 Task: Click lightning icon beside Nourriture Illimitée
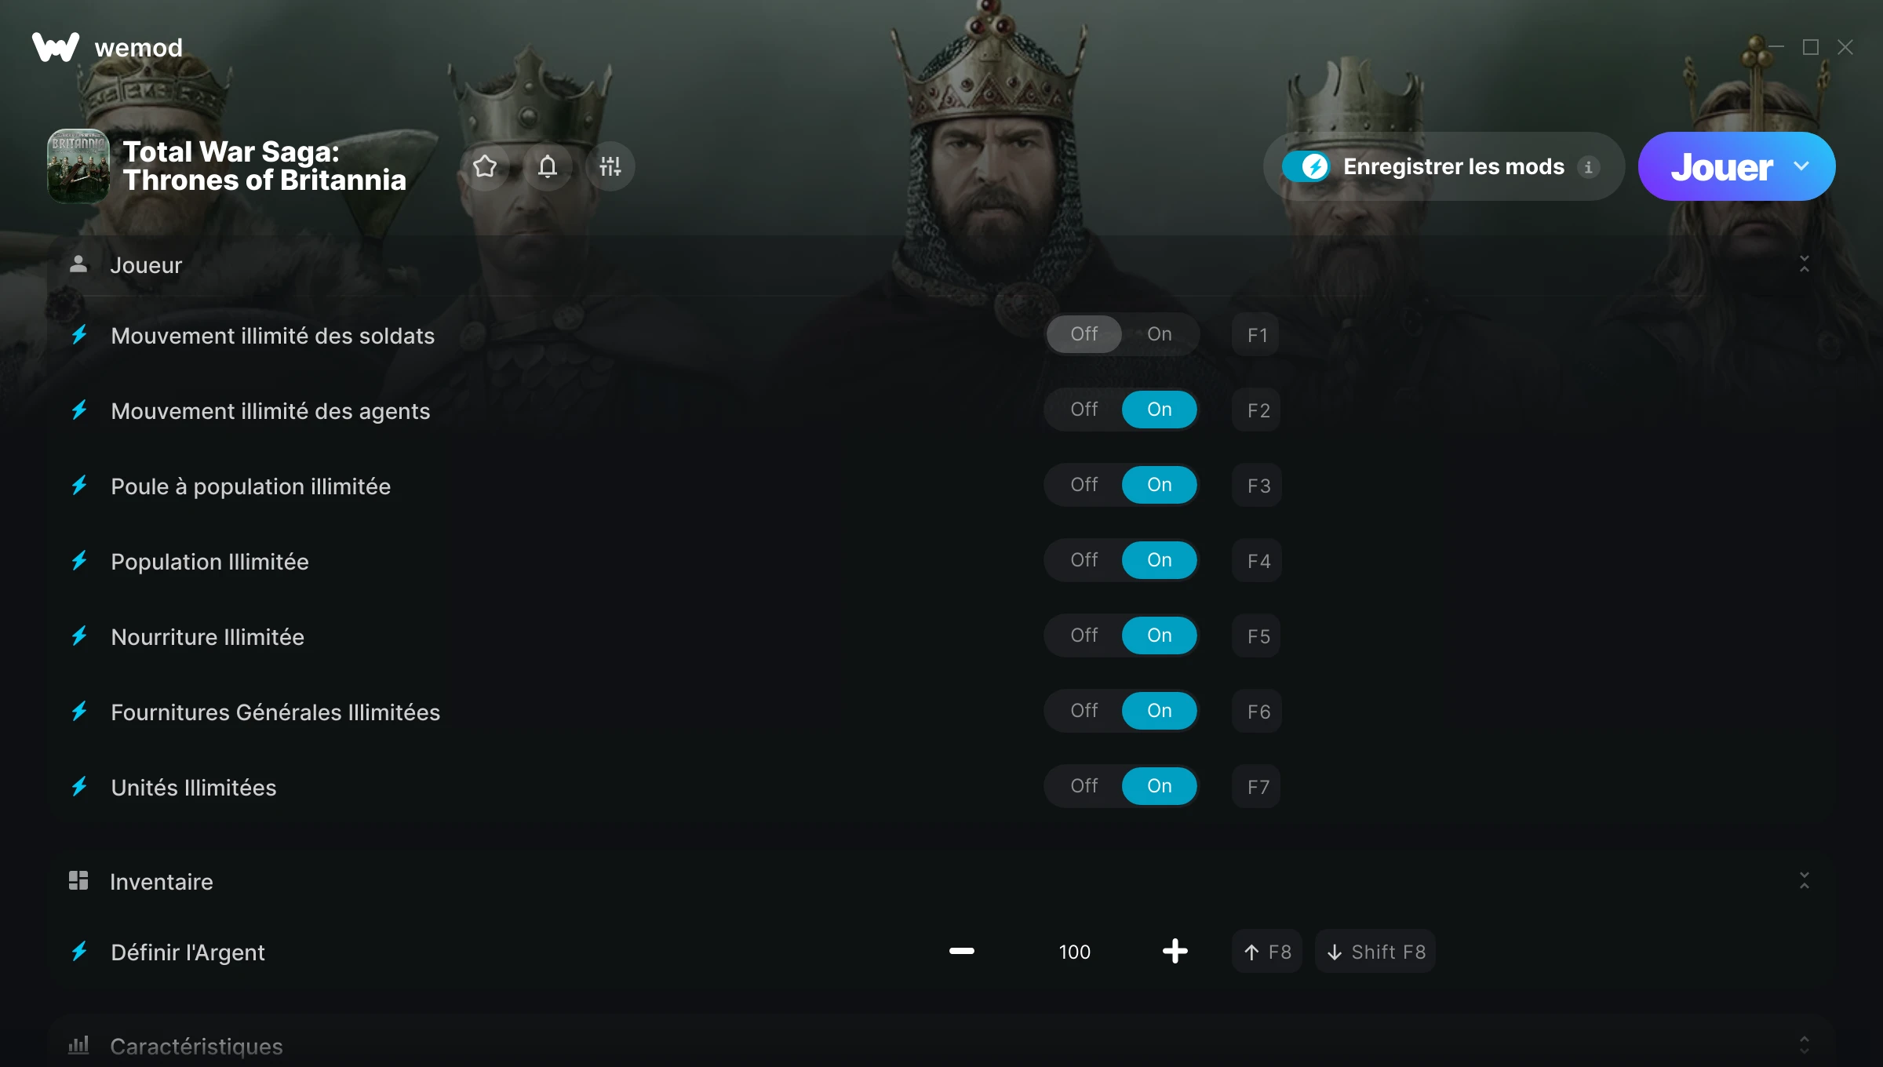click(79, 635)
